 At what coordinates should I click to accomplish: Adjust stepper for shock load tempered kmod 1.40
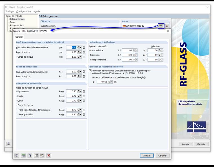[x=78, y=110]
